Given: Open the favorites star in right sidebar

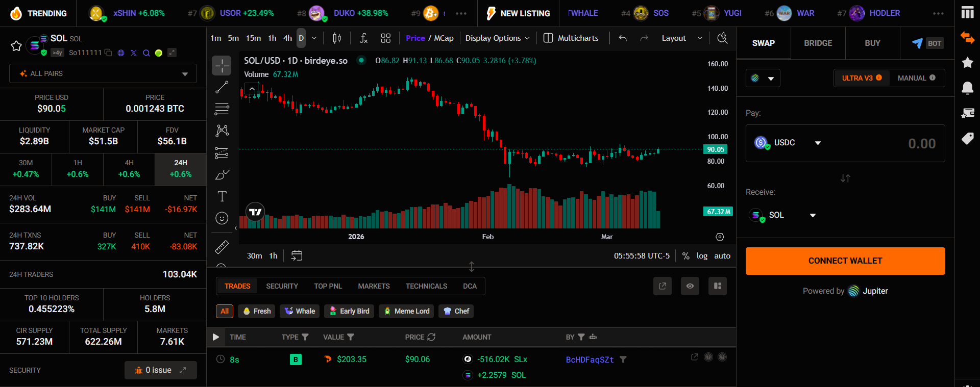Looking at the screenshot, I should tap(967, 62).
